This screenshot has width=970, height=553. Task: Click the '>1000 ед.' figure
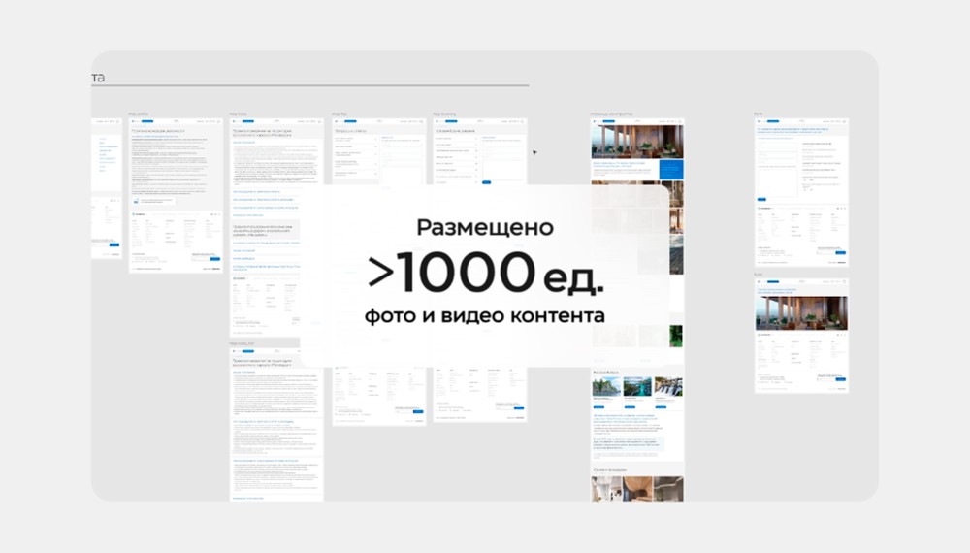485,273
